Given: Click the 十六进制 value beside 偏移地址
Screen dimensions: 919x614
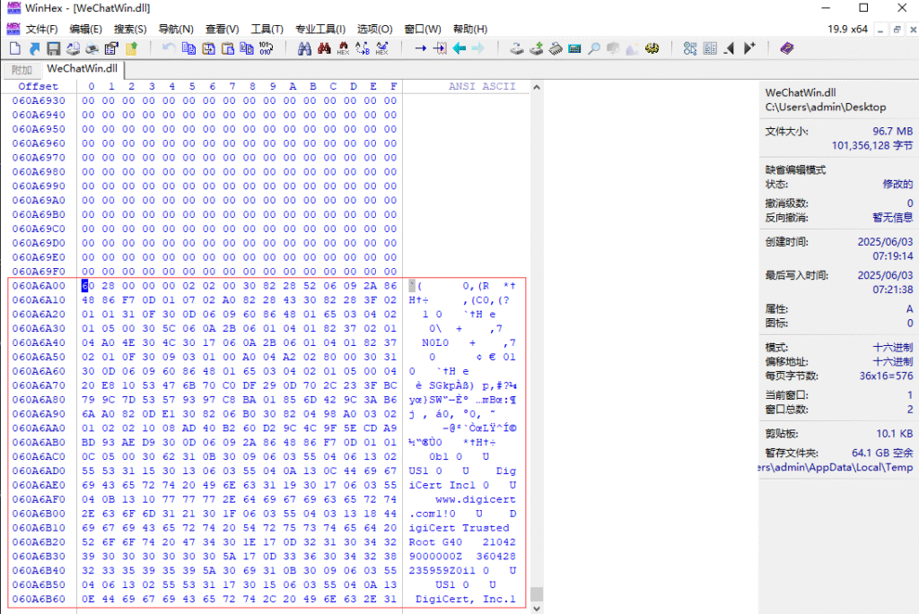Looking at the screenshot, I should [893, 361].
